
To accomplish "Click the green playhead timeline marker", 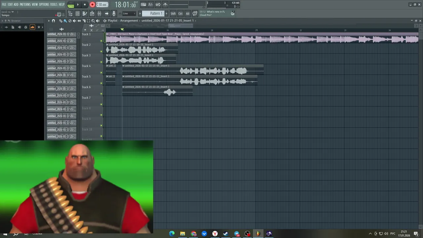I will click(x=122, y=30).
